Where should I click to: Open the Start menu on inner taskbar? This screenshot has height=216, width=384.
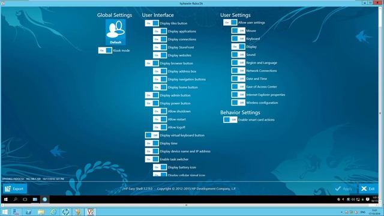pos(6,199)
